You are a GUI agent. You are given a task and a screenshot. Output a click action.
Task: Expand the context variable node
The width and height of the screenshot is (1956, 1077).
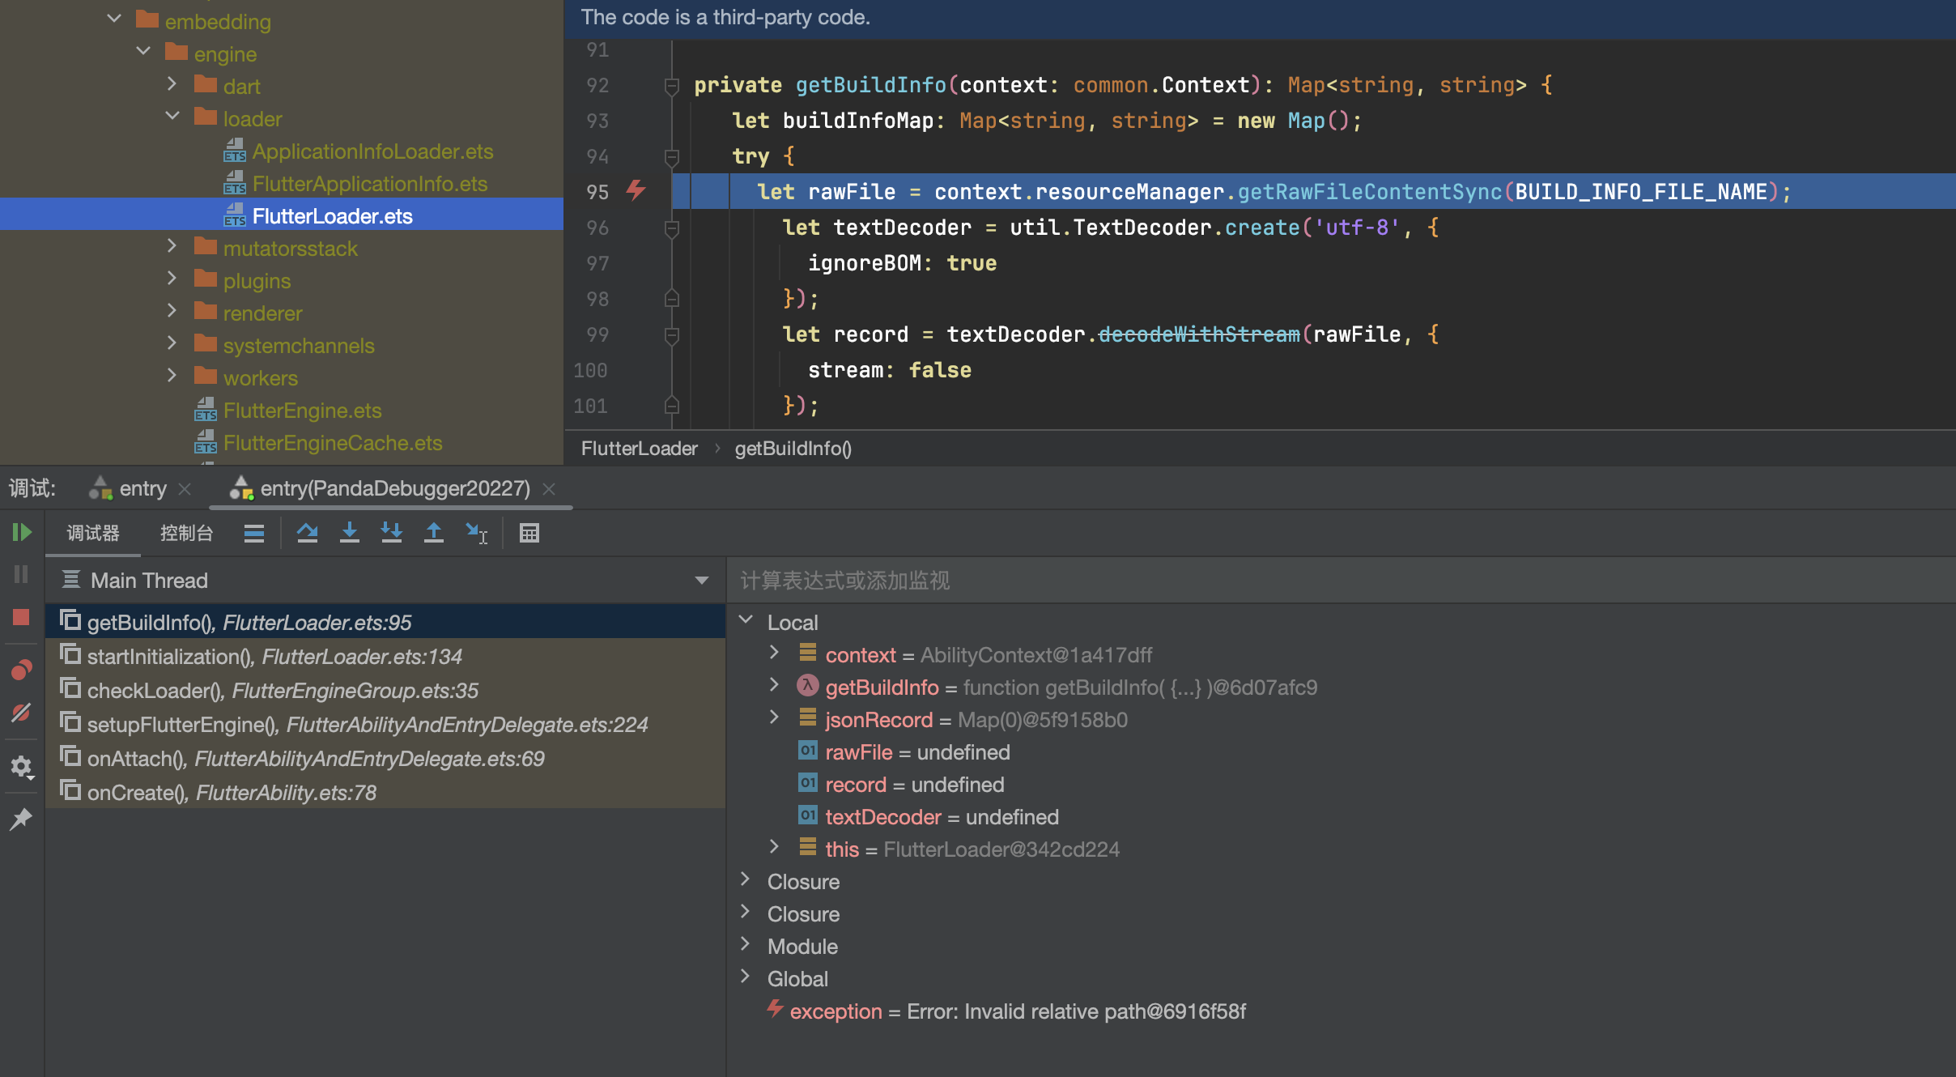coord(774,653)
